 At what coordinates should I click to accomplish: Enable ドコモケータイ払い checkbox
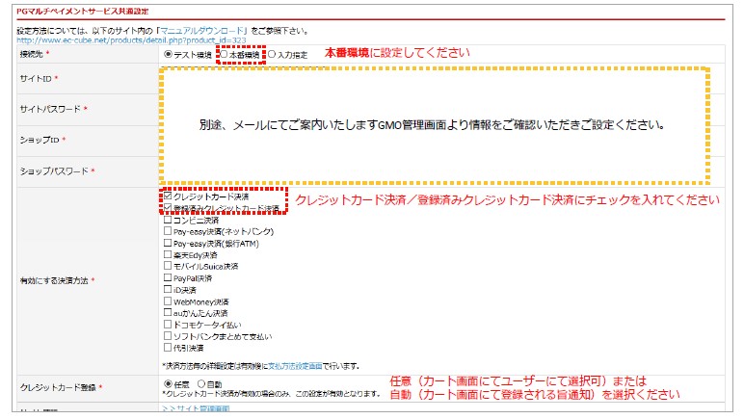(168, 325)
